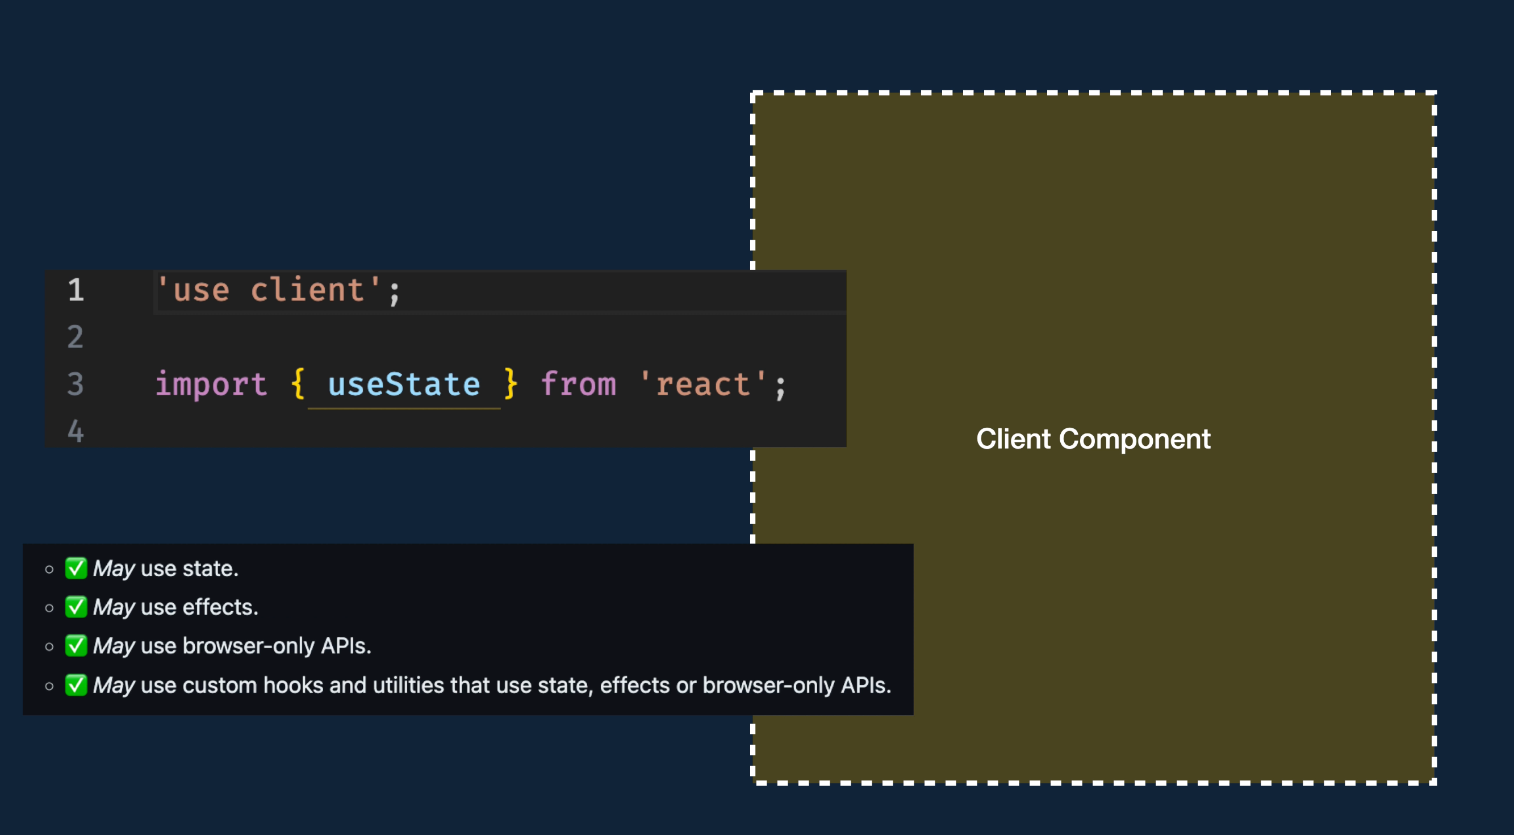This screenshot has width=1514, height=835.
Task: Click line number 4 in the gutter
Action: pos(75,431)
